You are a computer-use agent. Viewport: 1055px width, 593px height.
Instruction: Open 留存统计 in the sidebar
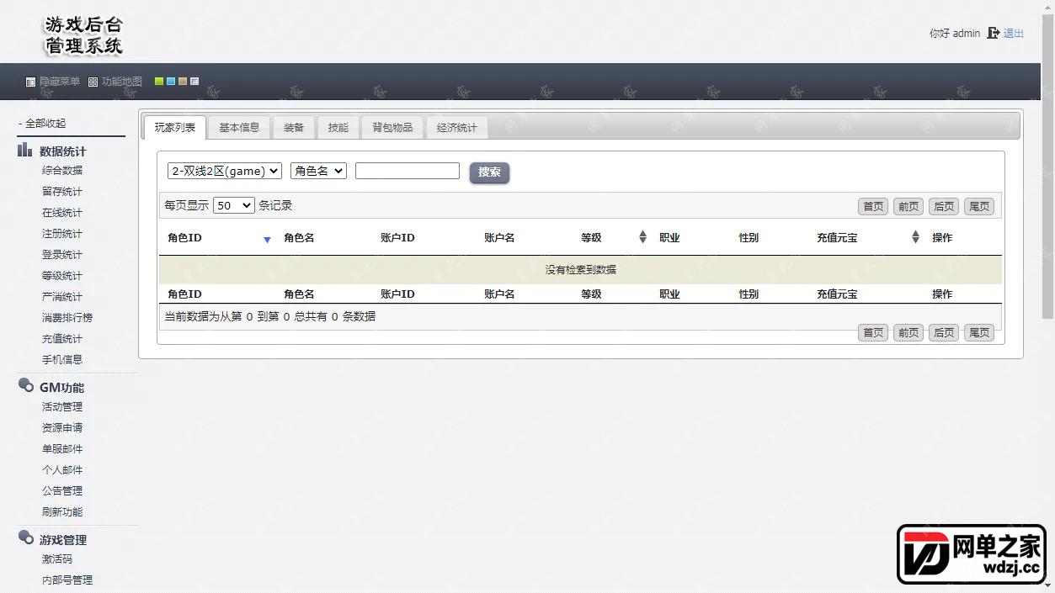point(62,191)
